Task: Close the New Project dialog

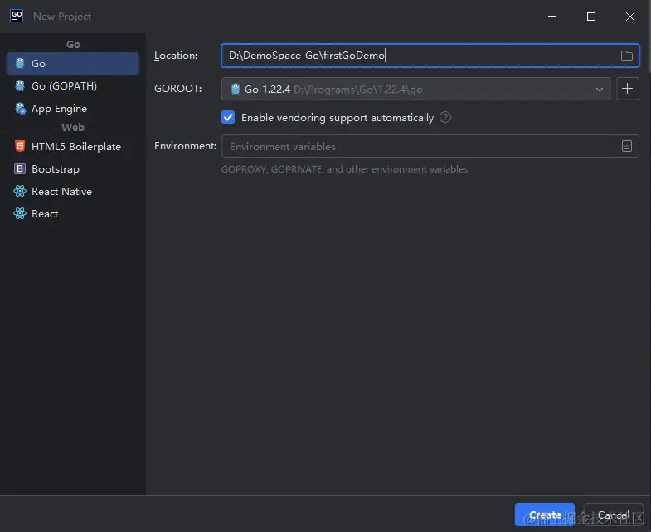Action: coord(629,17)
